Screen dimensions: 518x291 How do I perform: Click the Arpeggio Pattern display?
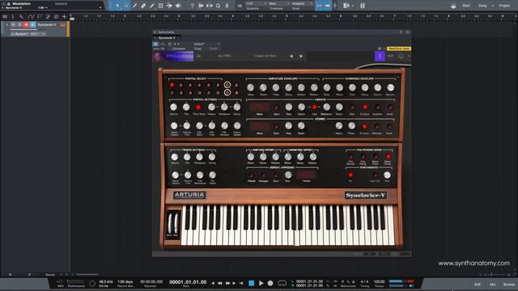pyautogui.click(x=306, y=175)
